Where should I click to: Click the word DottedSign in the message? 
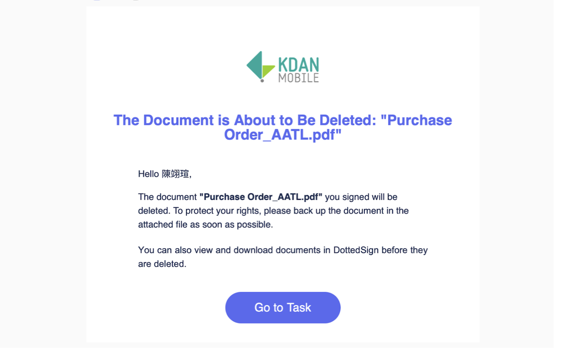(x=356, y=250)
